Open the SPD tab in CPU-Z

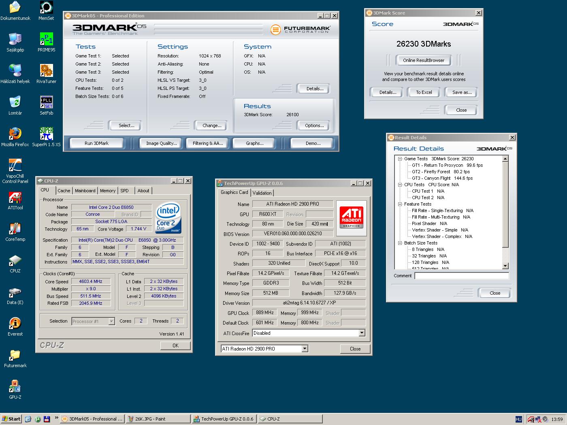(124, 191)
